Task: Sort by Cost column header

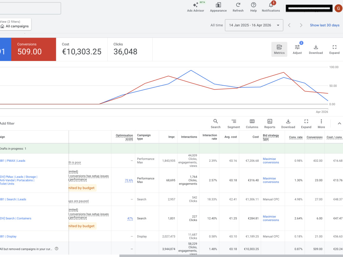Action: (256, 137)
